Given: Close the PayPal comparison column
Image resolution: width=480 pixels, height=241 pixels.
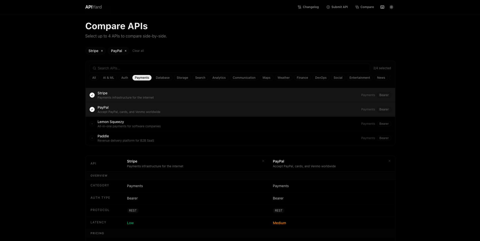Looking at the screenshot, I should (x=390, y=161).
